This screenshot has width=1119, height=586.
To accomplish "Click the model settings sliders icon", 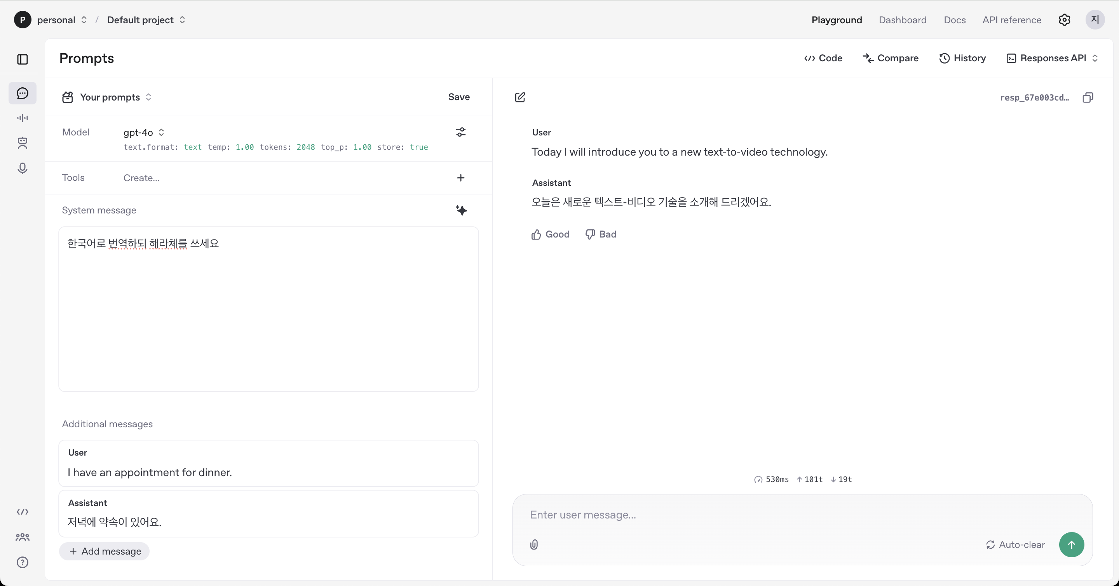I will [460, 132].
